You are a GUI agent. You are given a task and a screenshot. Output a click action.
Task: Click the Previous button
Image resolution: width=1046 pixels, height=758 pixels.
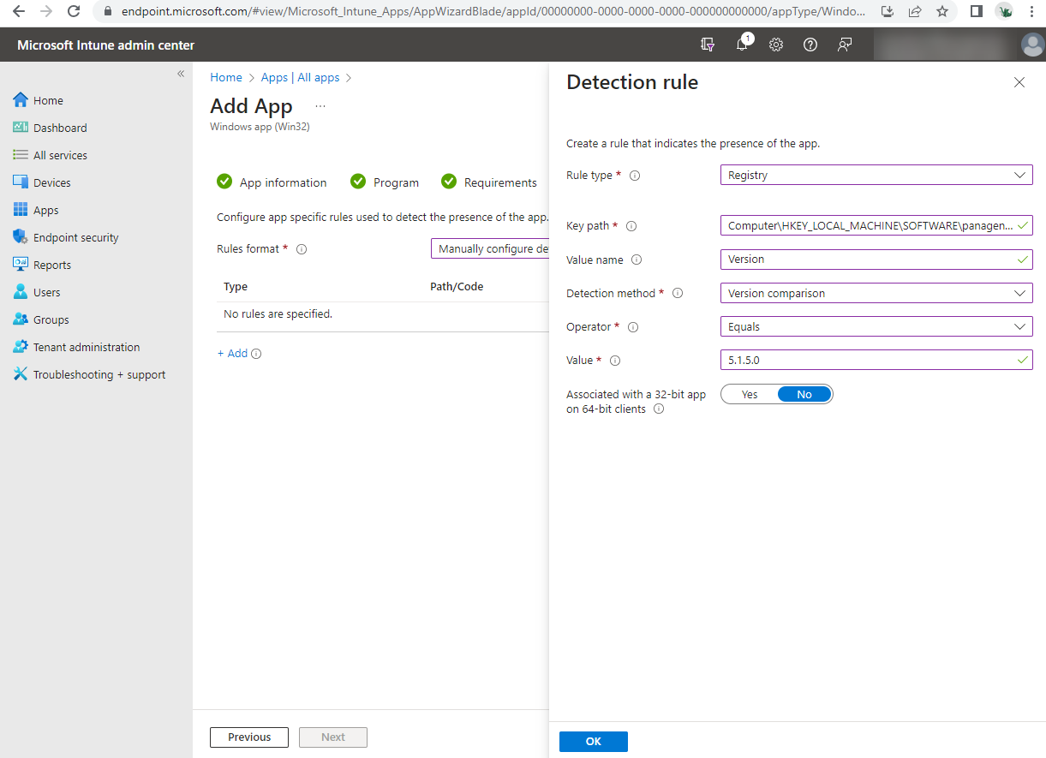tap(249, 737)
